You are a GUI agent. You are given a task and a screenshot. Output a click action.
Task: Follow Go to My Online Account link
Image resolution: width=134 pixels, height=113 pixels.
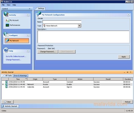16,56
